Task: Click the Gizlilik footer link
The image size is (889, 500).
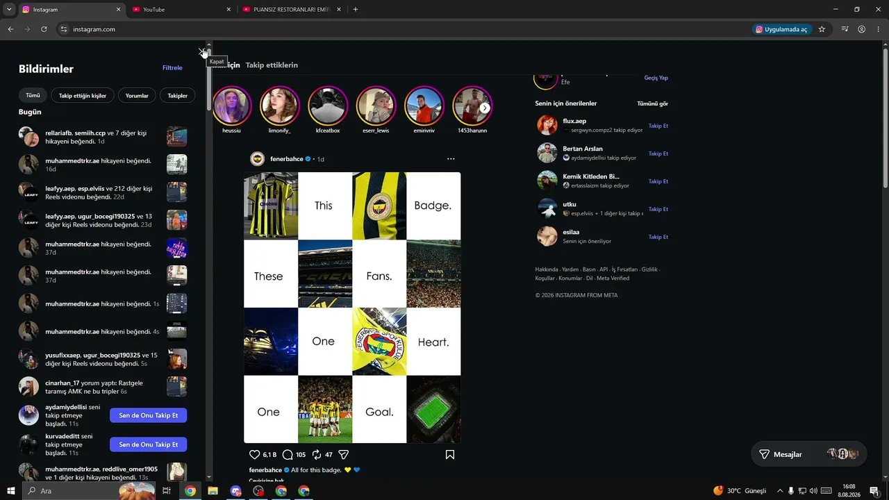Action: click(x=649, y=269)
